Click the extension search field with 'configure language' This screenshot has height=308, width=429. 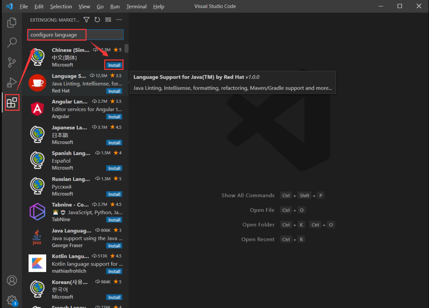pyautogui.click(x=76, y=35)
